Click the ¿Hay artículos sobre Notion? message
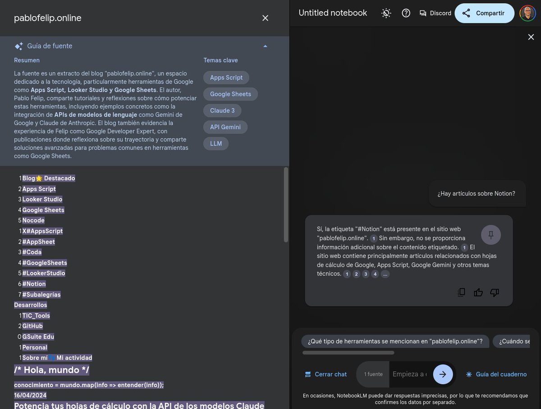Viewport: 541px width, 409px height. pyautogui.click(x=476, y=194)
